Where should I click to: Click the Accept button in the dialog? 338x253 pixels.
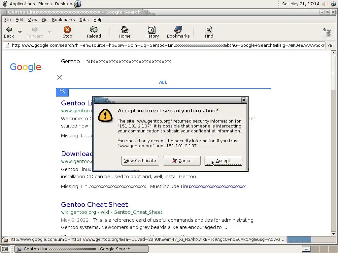223,161
